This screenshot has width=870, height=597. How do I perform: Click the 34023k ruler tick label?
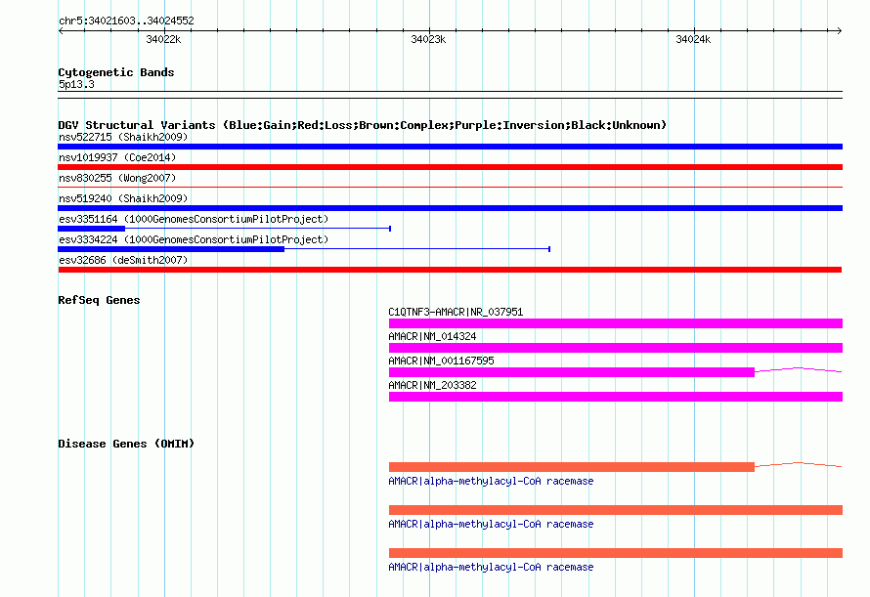coord(428,39)
